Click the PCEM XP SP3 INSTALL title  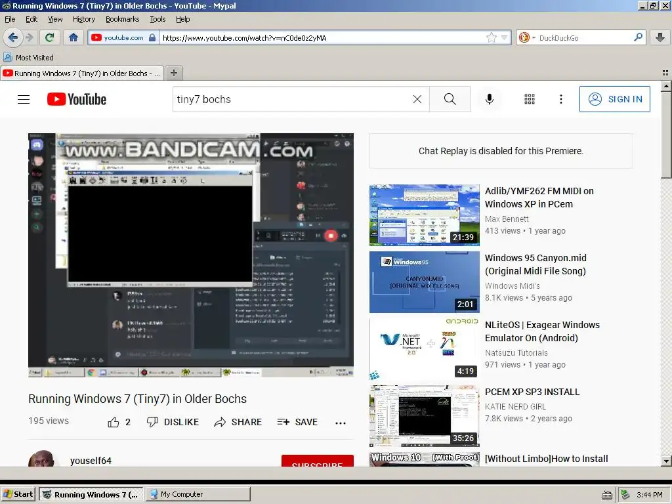532,392
